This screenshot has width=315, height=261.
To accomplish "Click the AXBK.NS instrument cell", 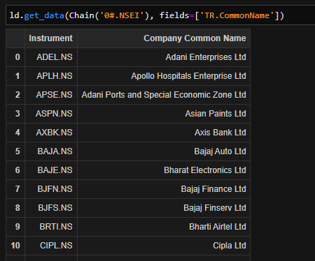I will pyautogui.click(x=51, y=133).
